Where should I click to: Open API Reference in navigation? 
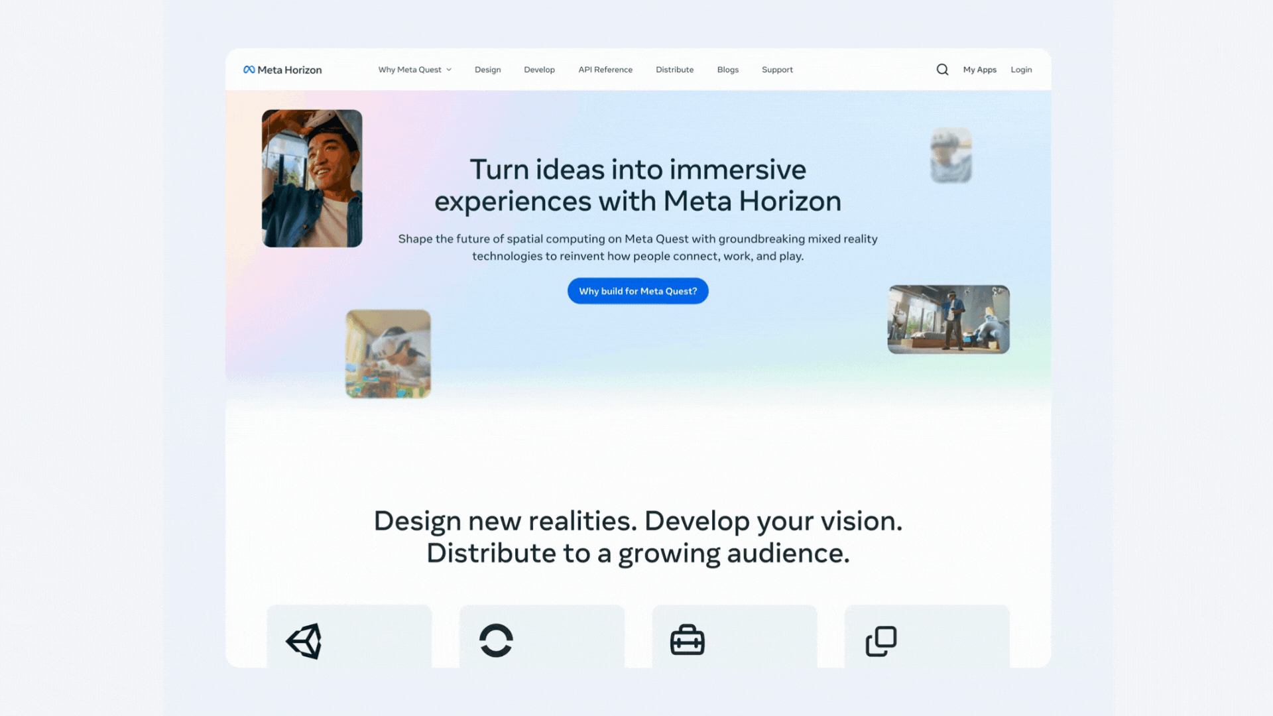[x=605, y=70]
